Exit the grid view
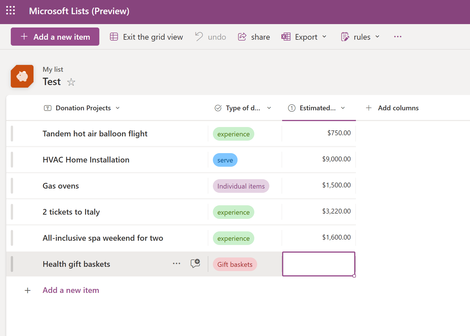The width and height of the screenshot is (470, 336). click(x=146, y=37)
